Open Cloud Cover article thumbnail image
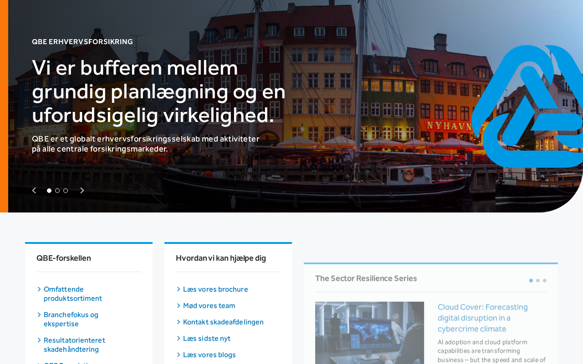This screenshot has width=583, height=364. pos(369,333)
